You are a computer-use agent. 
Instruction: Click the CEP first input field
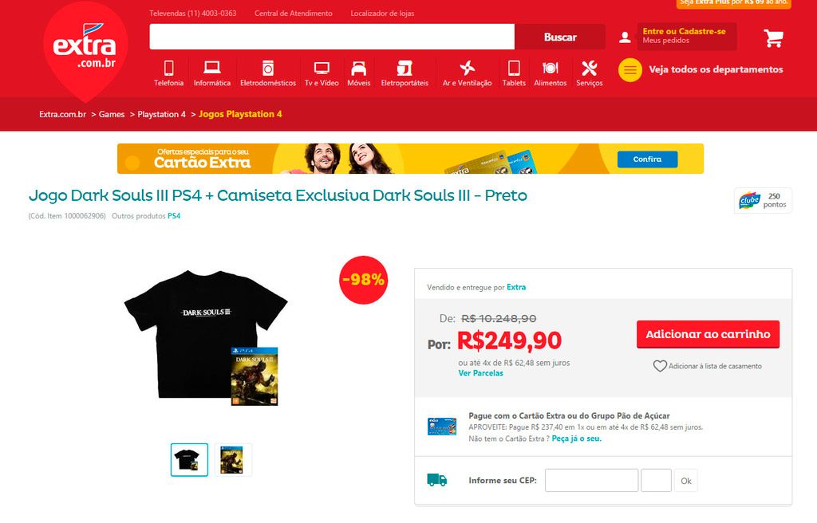point(591,480)
